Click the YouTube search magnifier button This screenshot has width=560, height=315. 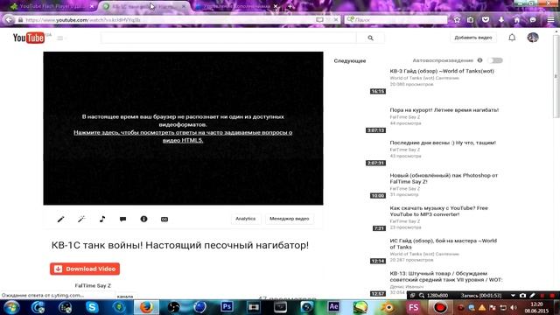tap(370, 38)
